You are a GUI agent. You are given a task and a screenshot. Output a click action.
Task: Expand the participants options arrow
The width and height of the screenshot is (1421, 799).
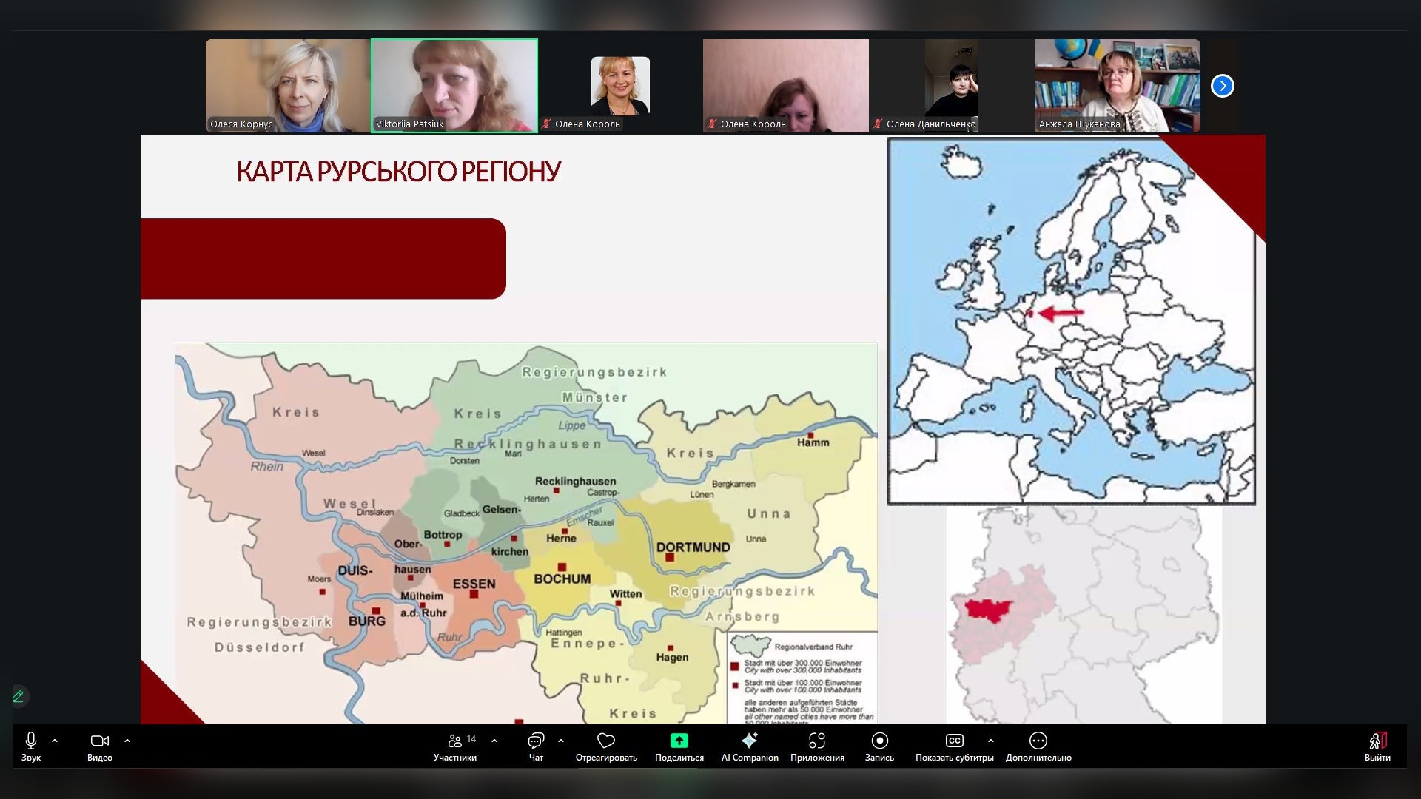coord(494,741)
